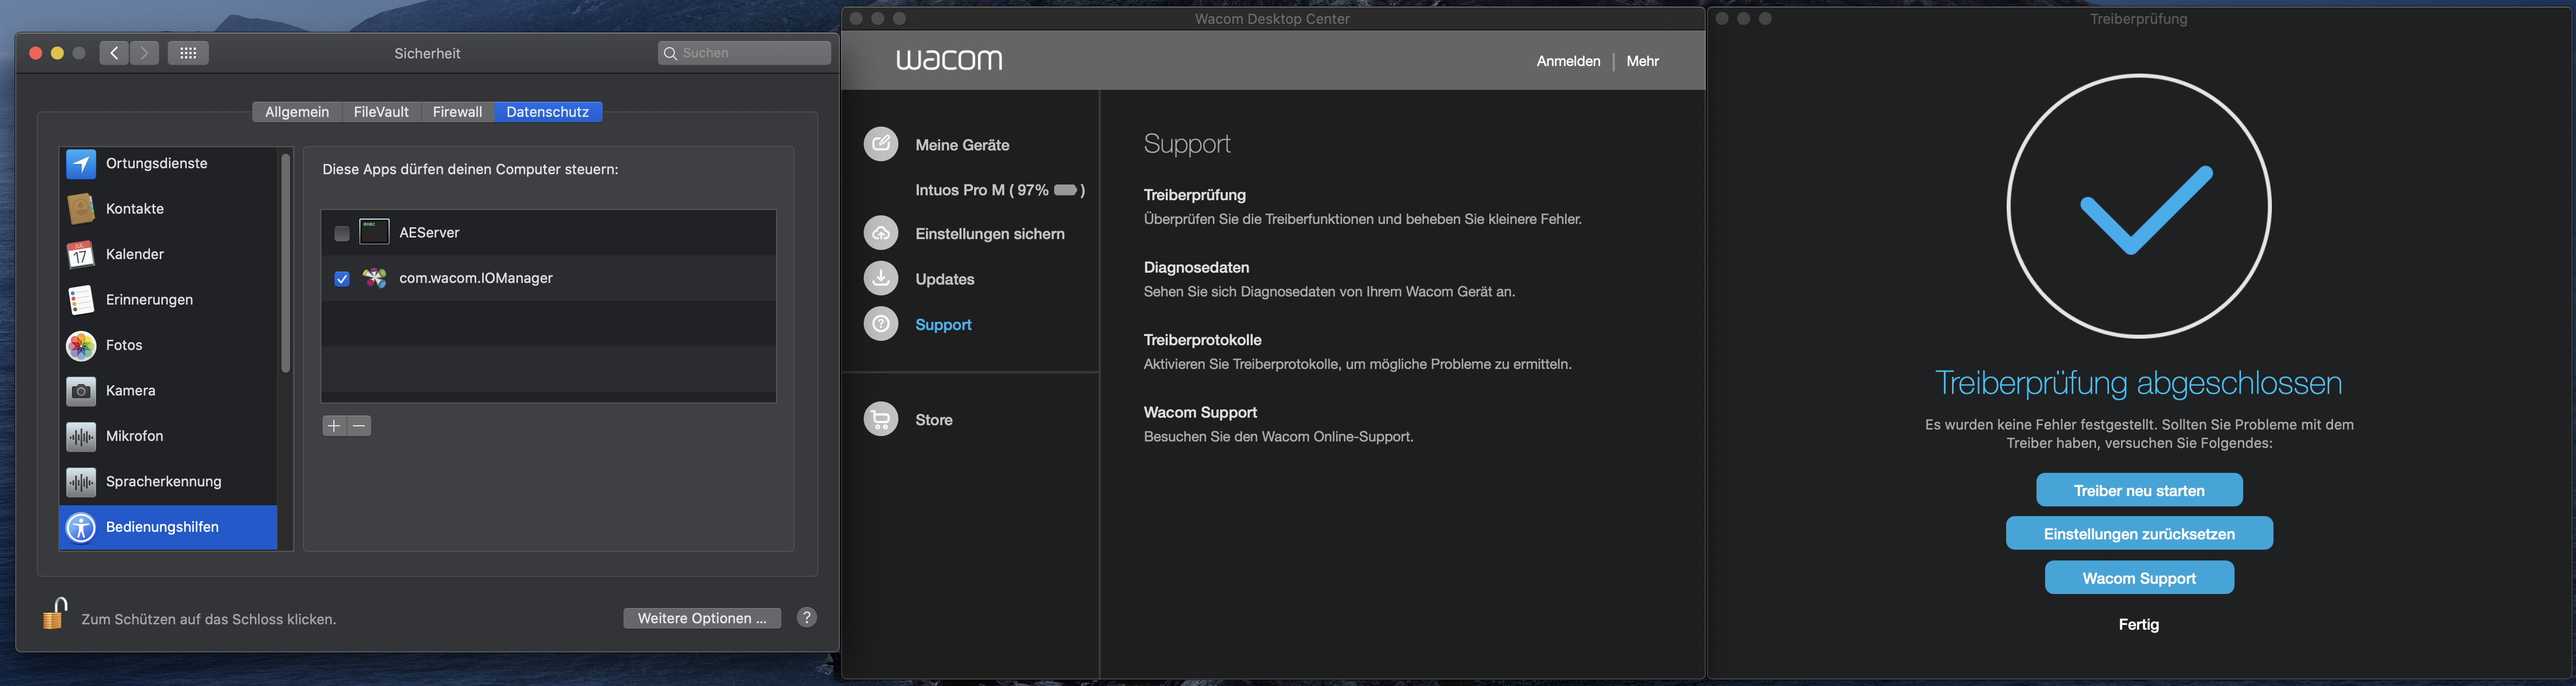Click the privacy list scrollbar
The width and height of the screenshot is (2576, 686).
[285, 264]
